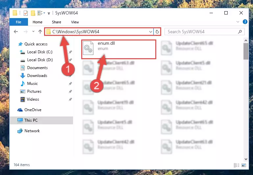Click the pin icon beside Pictures
This screenshot has height=175, width=253.
(x=70, y=91)
